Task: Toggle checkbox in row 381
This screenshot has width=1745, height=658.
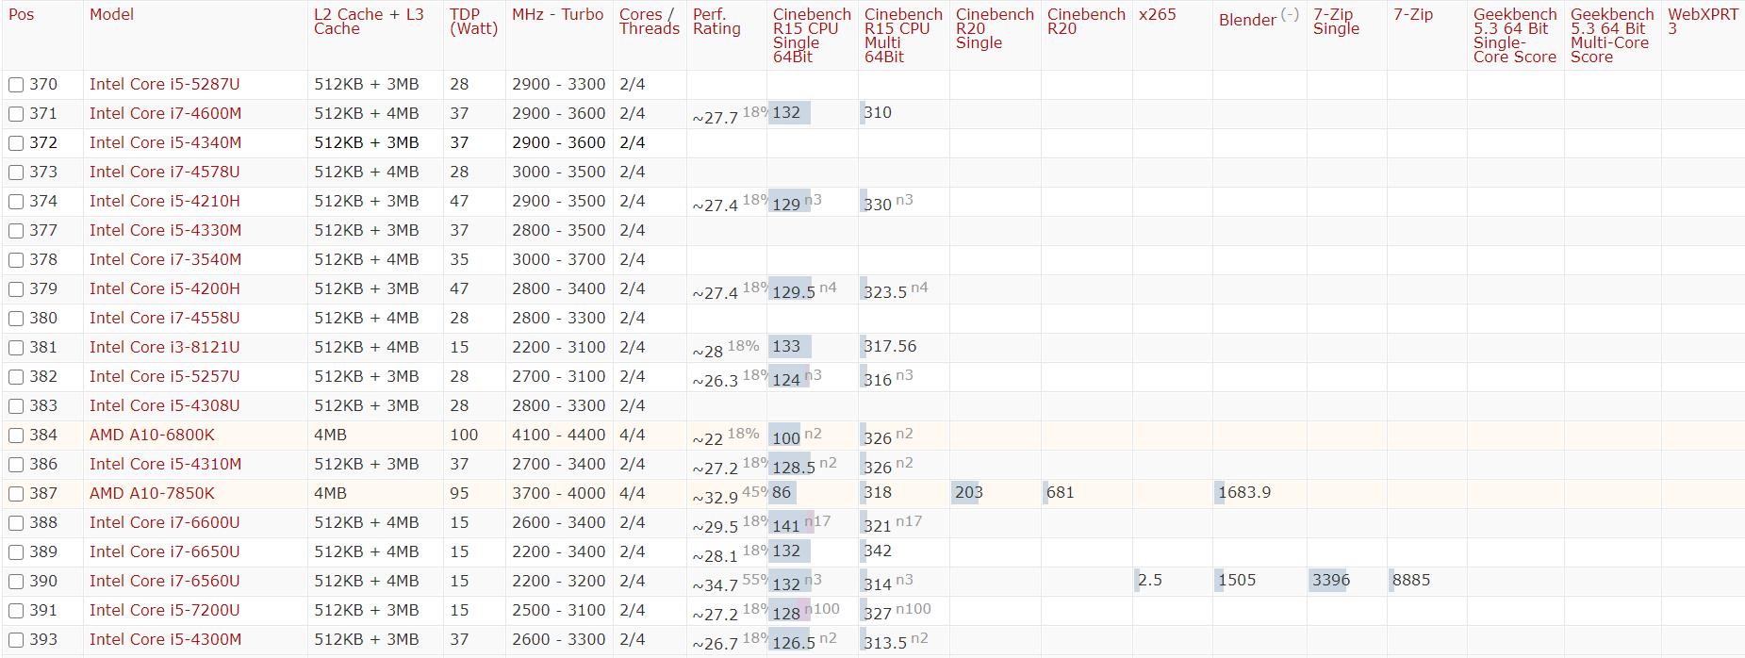Action: tap(16, 348)
